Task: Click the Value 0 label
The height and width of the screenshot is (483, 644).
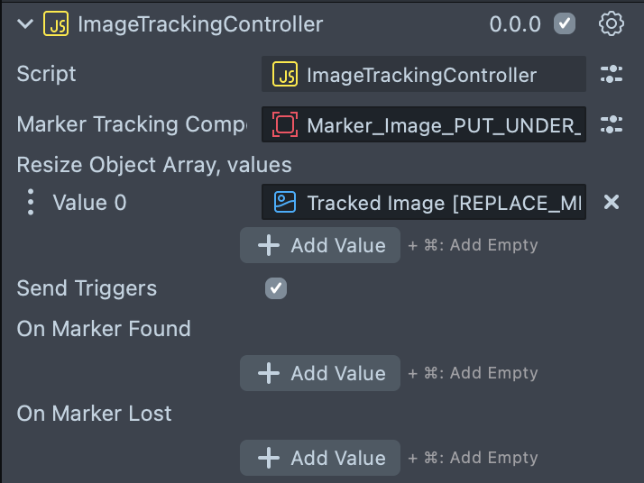Action: coord(89,203)
